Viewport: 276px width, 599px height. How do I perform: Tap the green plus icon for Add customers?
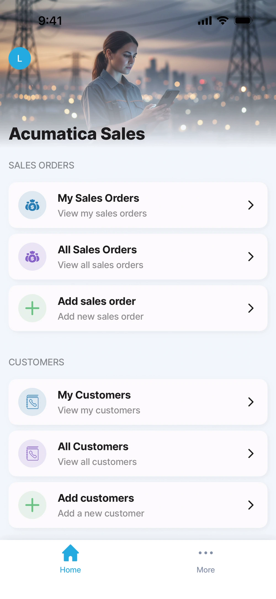tap(32, 505)
